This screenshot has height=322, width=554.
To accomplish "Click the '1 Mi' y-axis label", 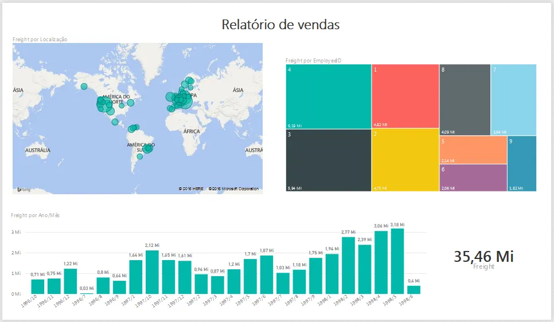I will [16, 273].
